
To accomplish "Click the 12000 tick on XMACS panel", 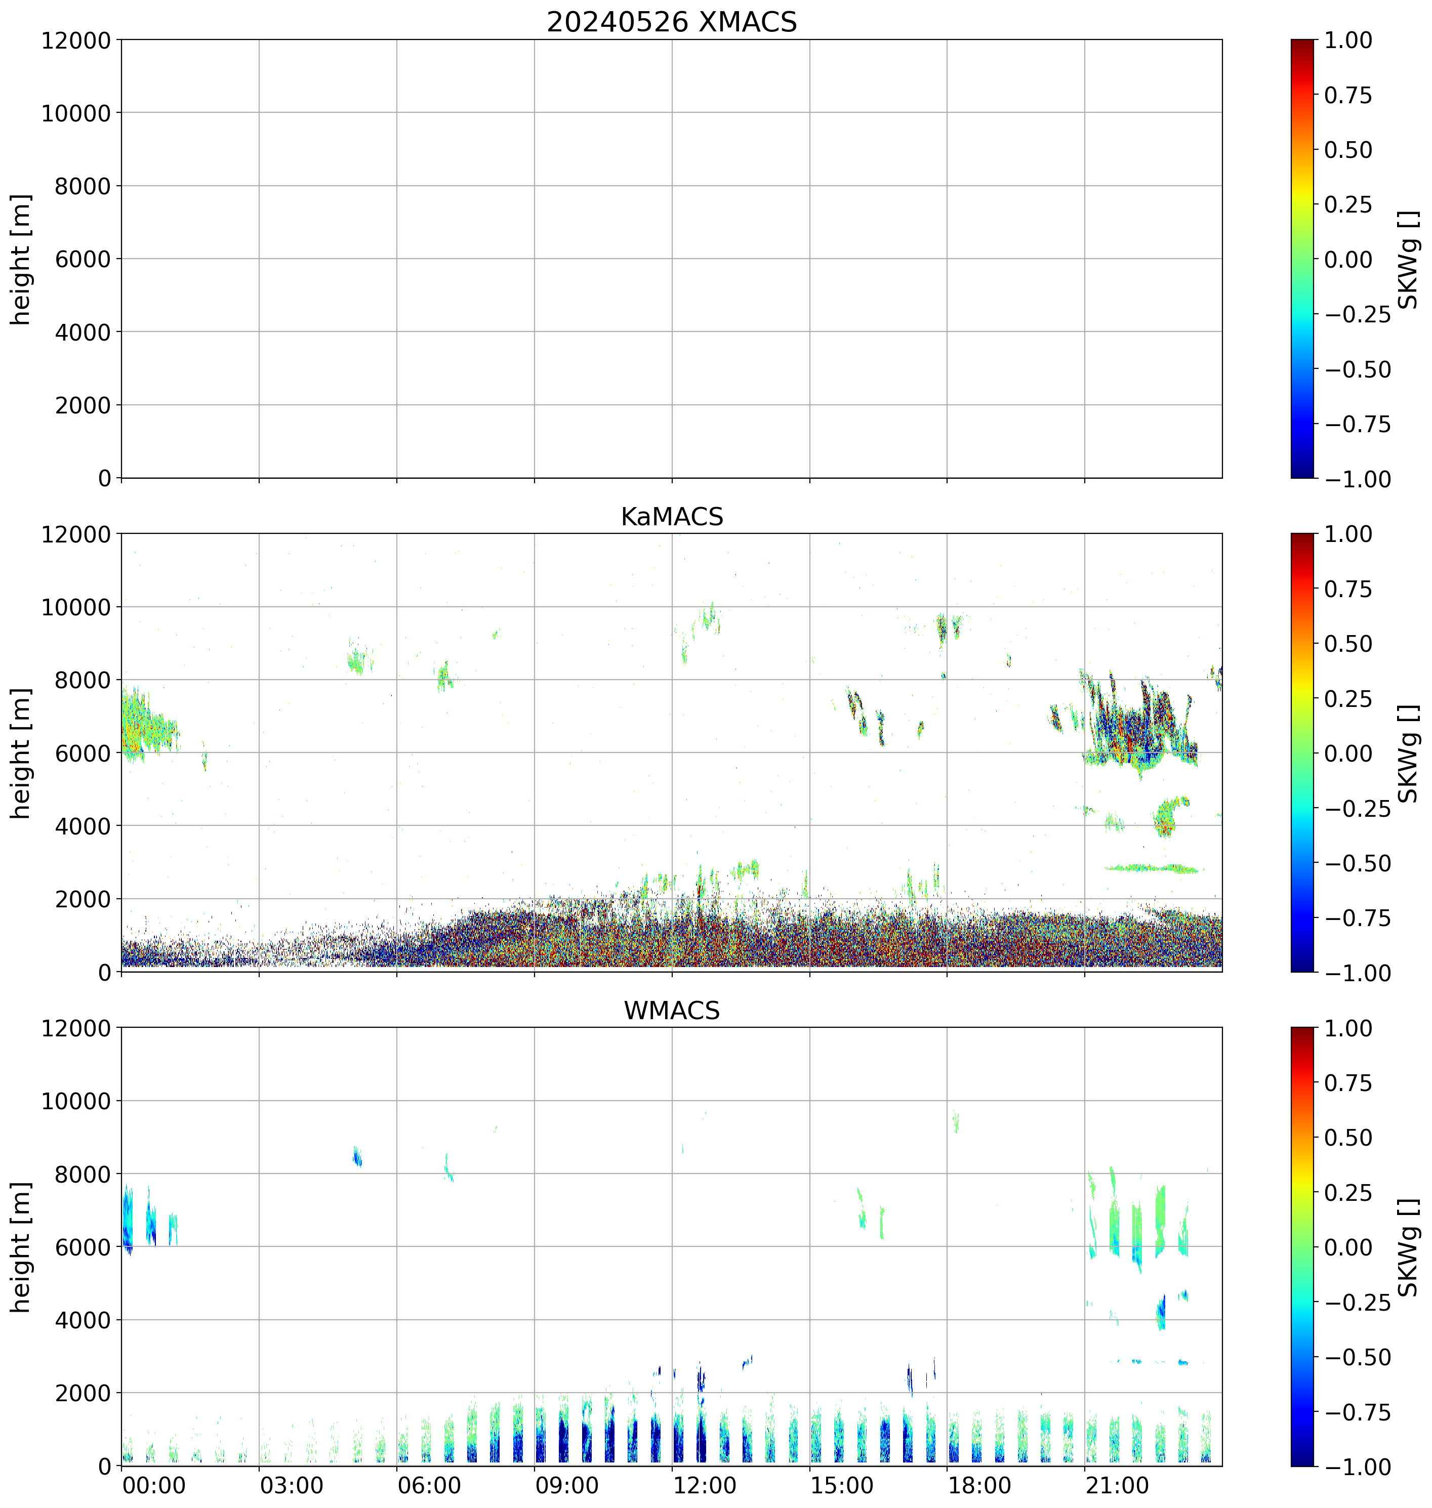I will 75,40.
